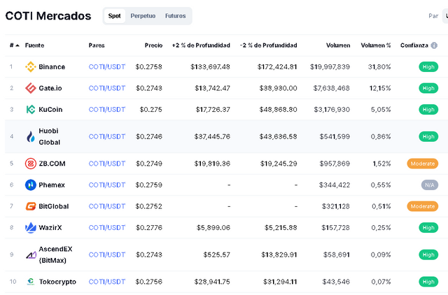Image resolution: width=448 pixels, height=295 pixels.
Task: Click Huobi Global exchange name
Action: tap(49, 136)
